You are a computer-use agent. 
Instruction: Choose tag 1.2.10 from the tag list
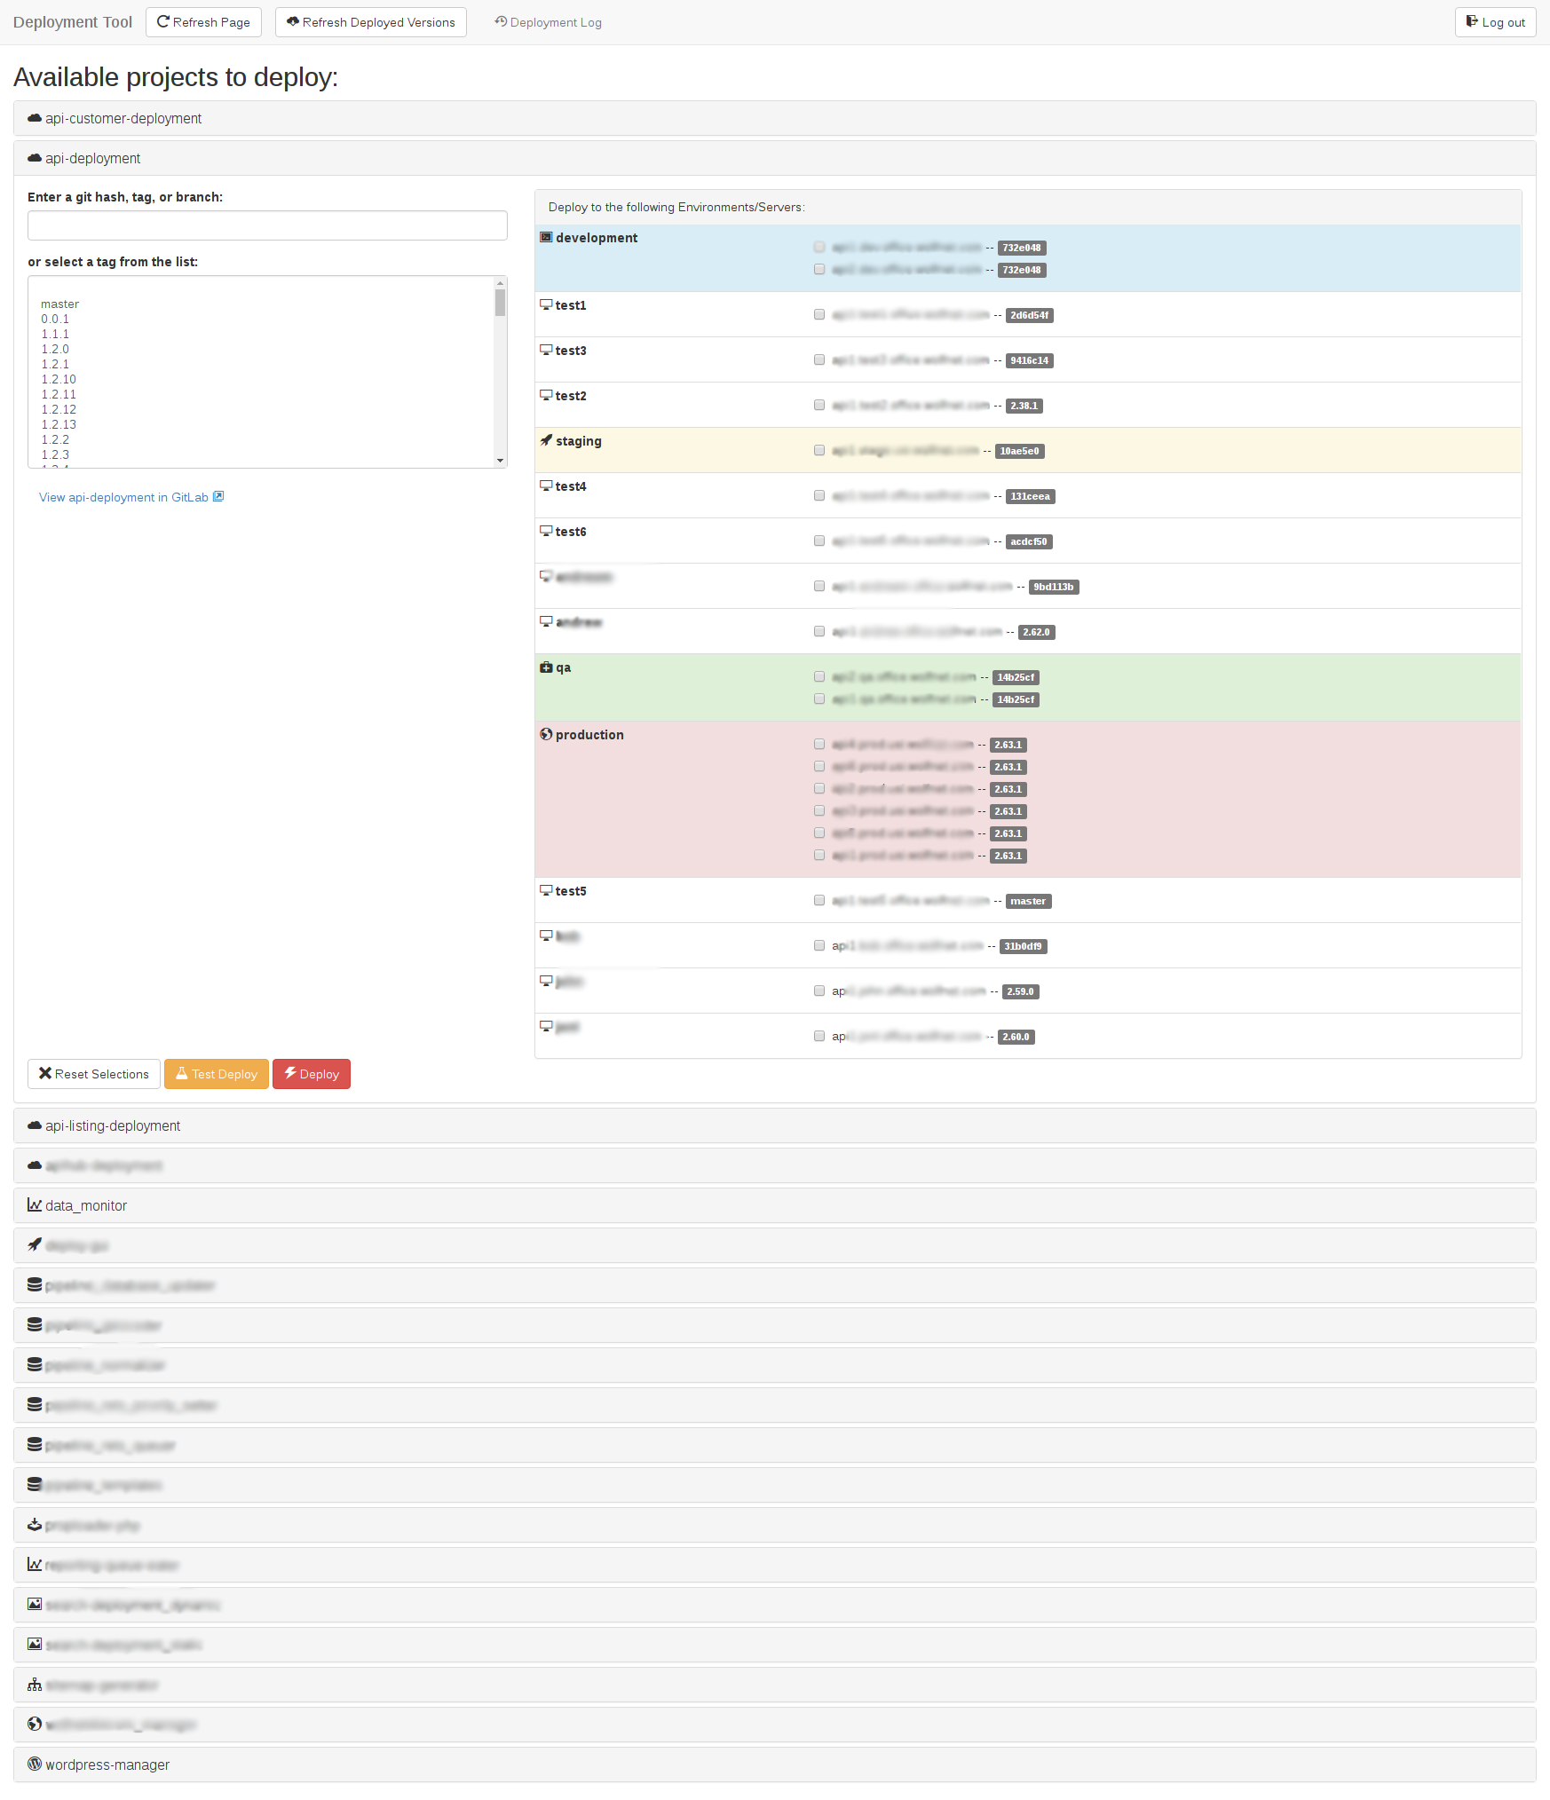click(59, 379)
